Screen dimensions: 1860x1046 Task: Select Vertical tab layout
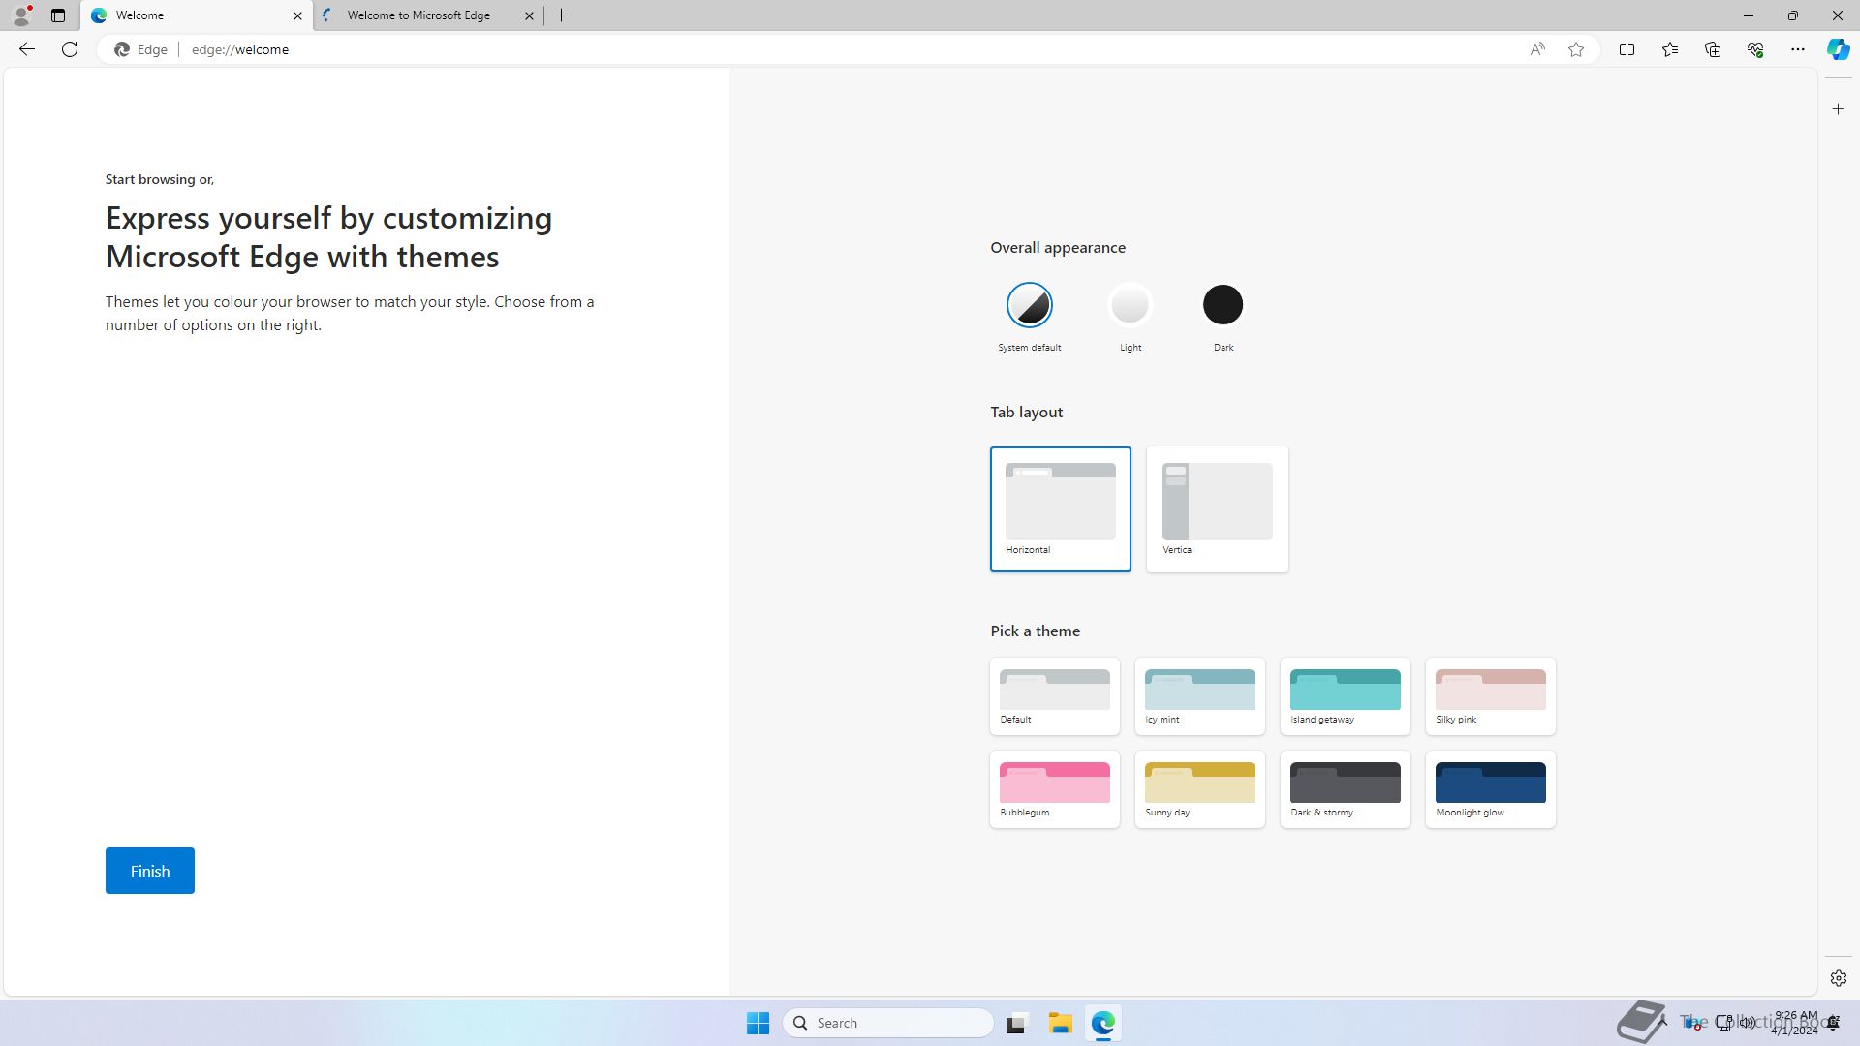coord(1217,508)
